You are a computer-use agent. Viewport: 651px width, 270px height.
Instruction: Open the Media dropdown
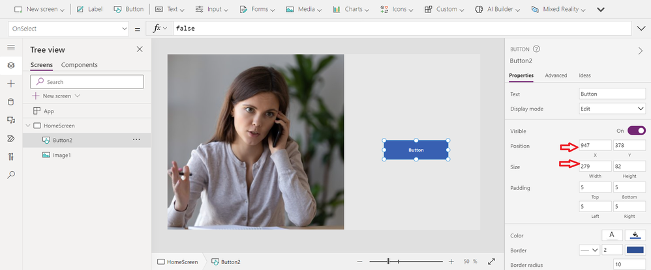point(304,9)
